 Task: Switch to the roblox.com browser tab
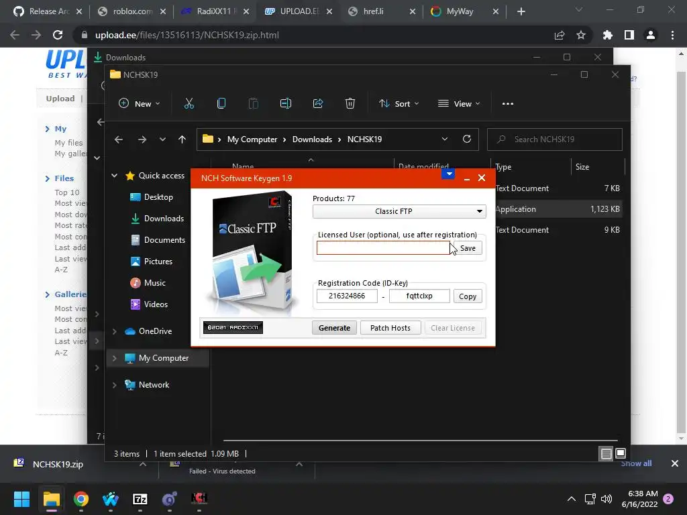click(131, 11)
